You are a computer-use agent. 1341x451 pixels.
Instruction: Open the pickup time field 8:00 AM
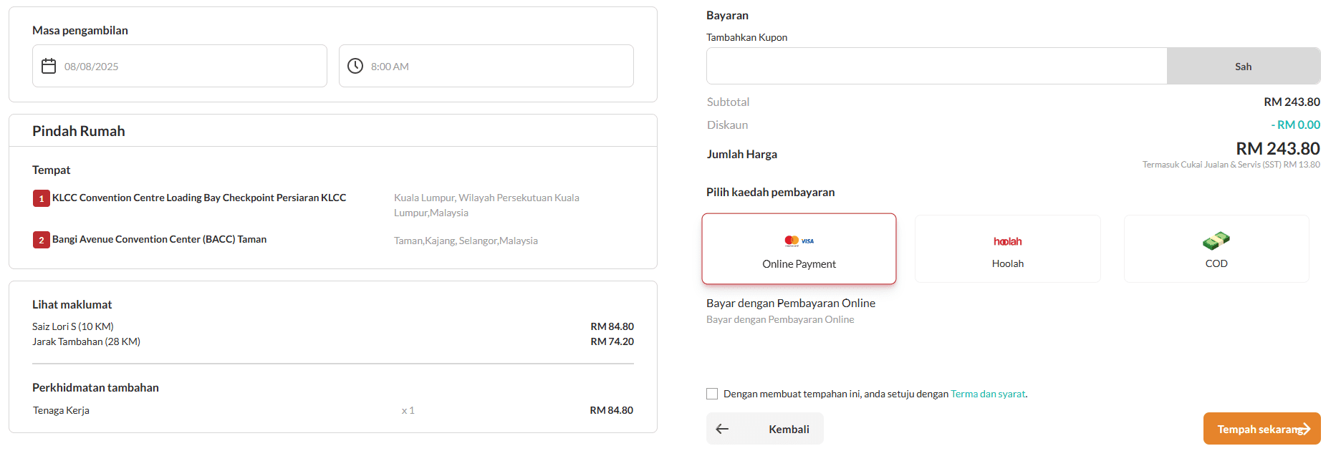click(x=486, y=66)
